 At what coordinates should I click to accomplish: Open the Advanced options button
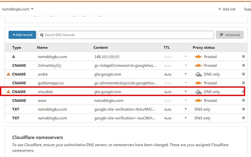(230, 35)
